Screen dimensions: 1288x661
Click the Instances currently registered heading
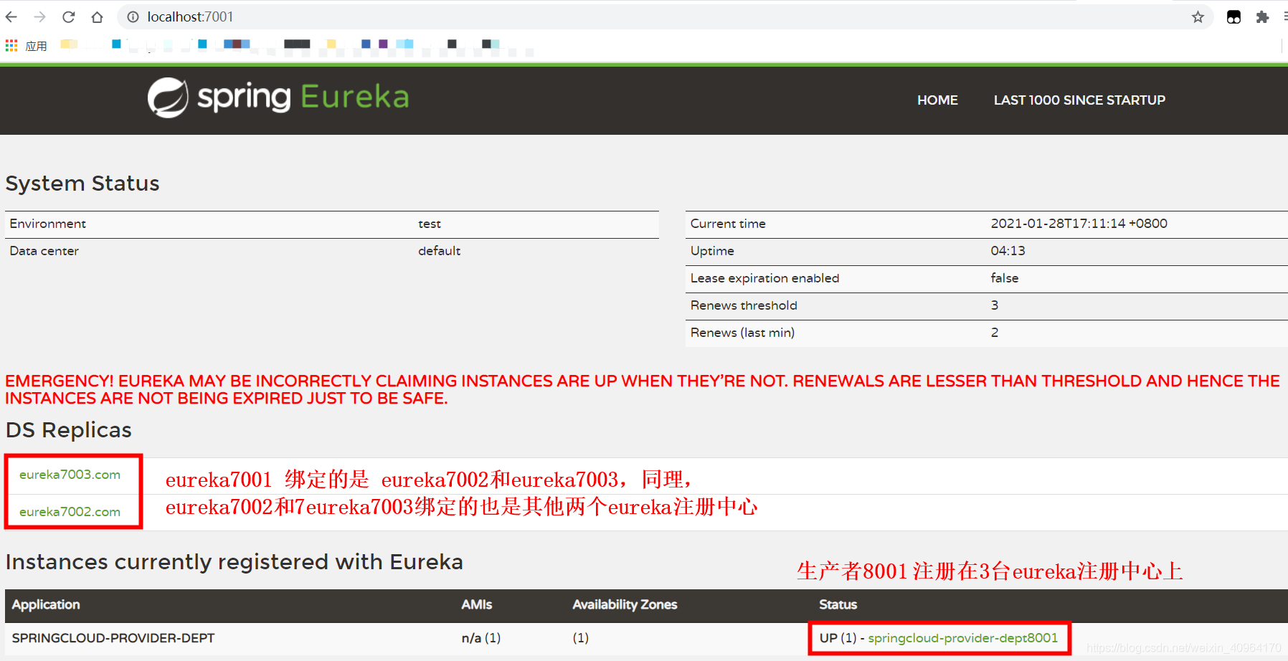(x=235, y=562)
